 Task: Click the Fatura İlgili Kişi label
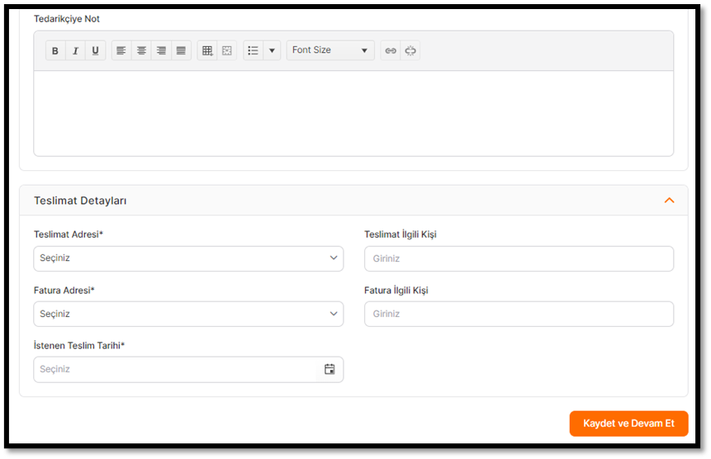click(x=396, y=290)
